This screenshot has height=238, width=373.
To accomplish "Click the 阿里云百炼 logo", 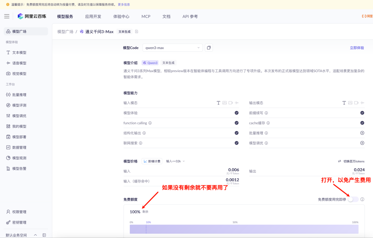I will tap(32, 16).
